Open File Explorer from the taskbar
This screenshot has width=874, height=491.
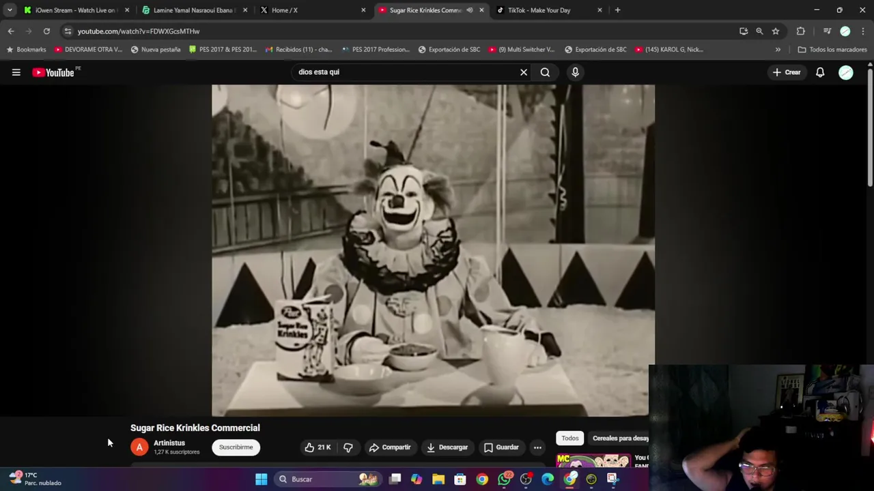[x=438, y=479]
